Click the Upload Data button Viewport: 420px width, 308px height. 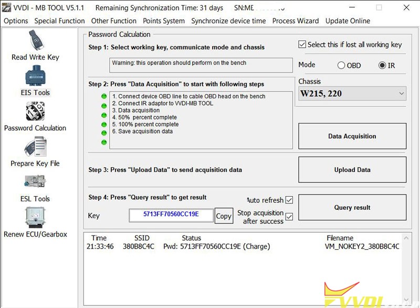tap(352, 170)
